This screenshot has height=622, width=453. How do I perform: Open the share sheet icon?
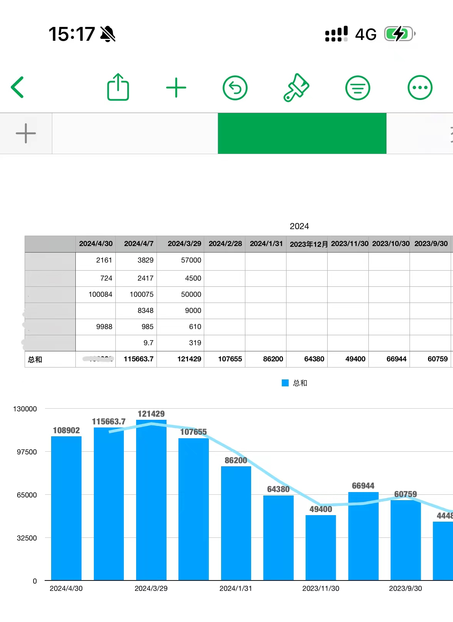click(118, 87)
